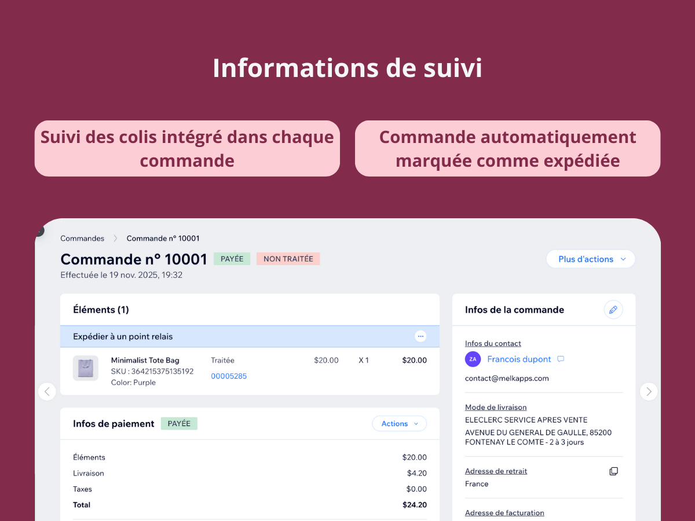Click the PAYÉE badge in Infos de paiement

pos(179,424)
